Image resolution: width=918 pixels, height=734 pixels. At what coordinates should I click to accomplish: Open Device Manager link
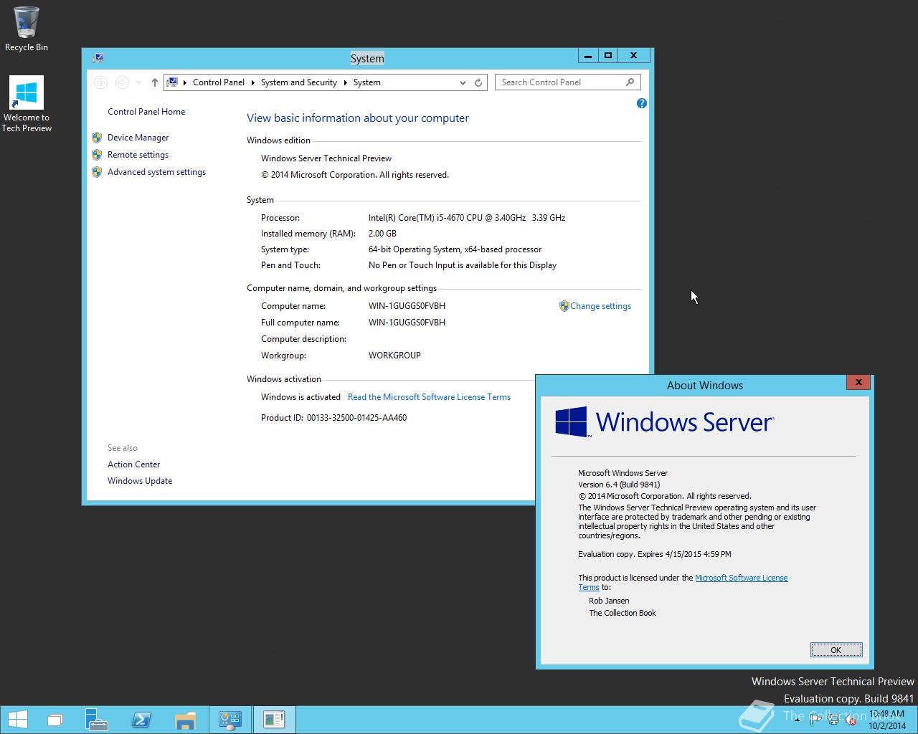pos(138,138)
